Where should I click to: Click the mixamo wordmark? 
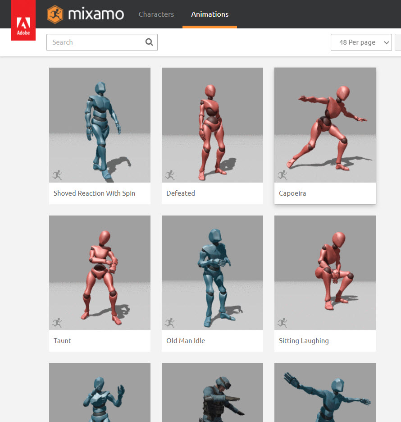(96, 14)
